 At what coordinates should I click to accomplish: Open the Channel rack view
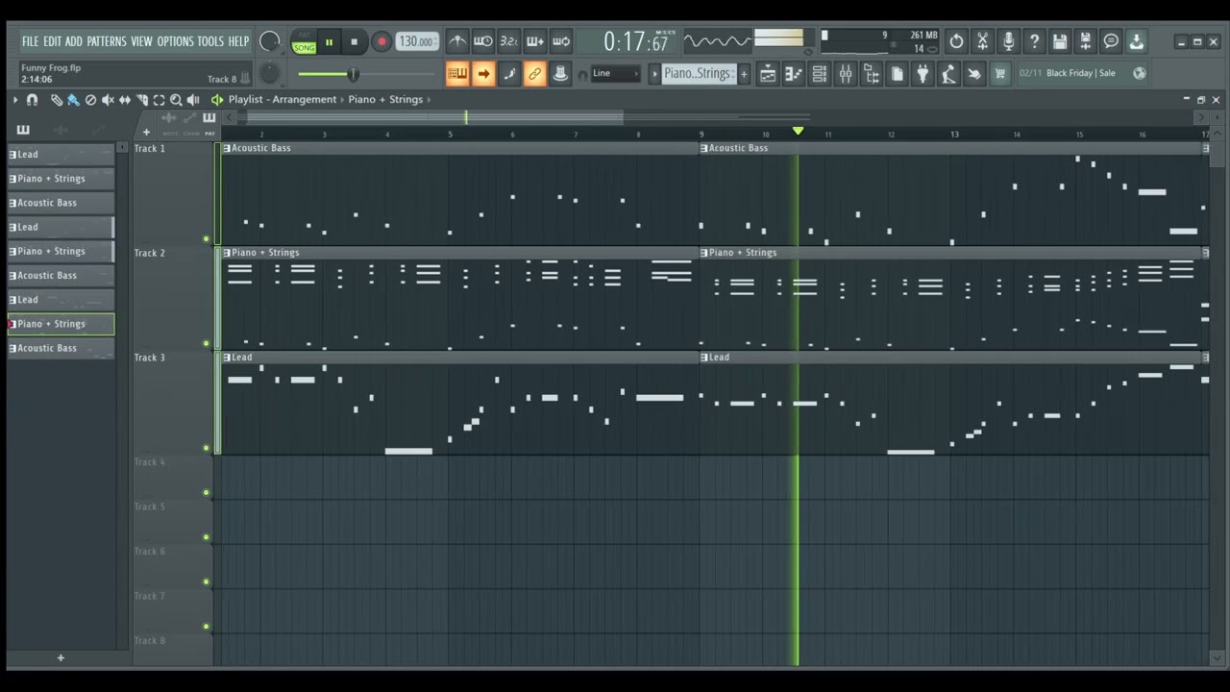click(820, 74)
